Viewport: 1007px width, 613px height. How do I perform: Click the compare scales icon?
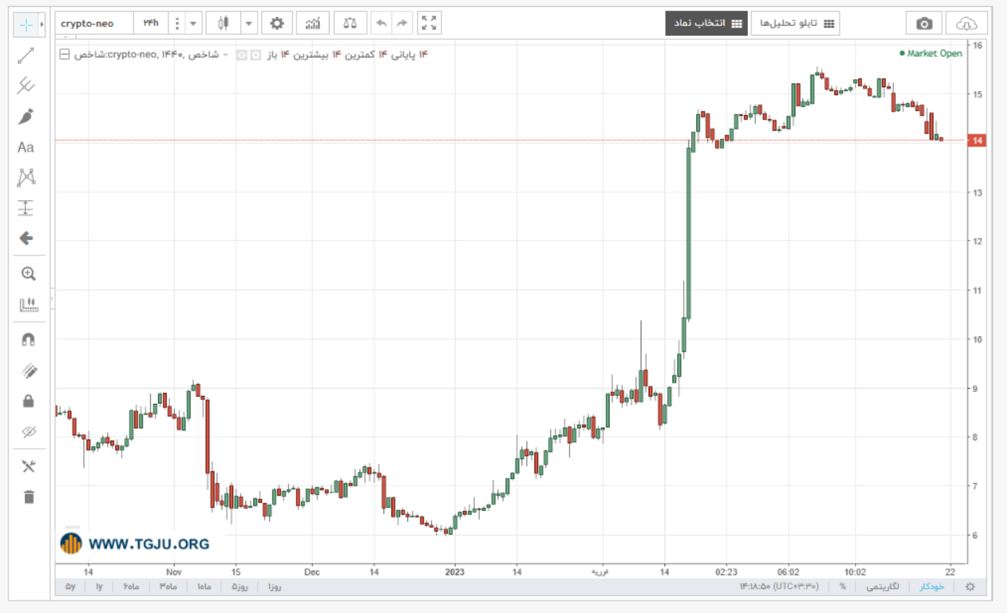tap(350, 23)
